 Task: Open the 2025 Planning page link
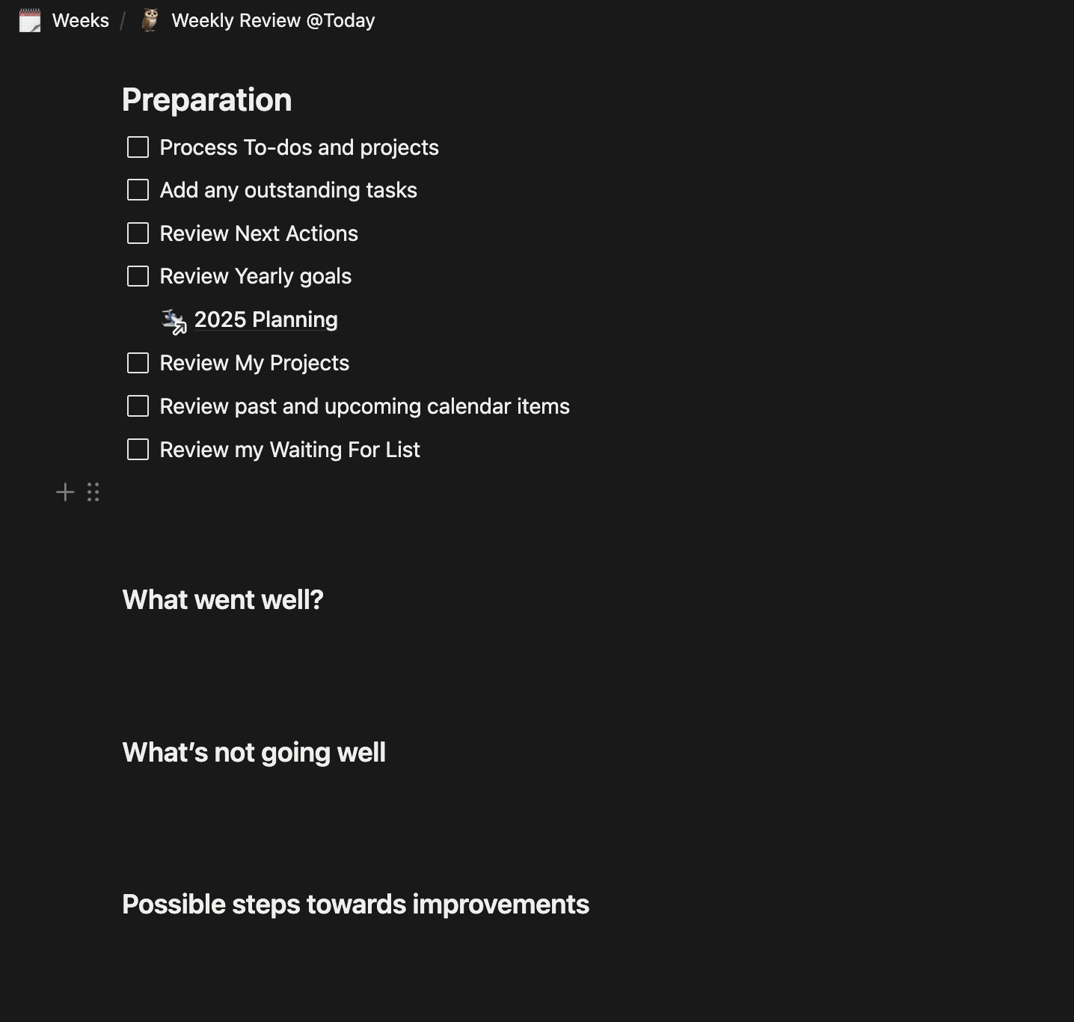(x=266, y=319)
